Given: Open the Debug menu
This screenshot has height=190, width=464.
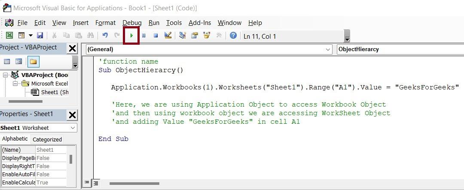Looking at the screenshot, I should pos(132,23).
